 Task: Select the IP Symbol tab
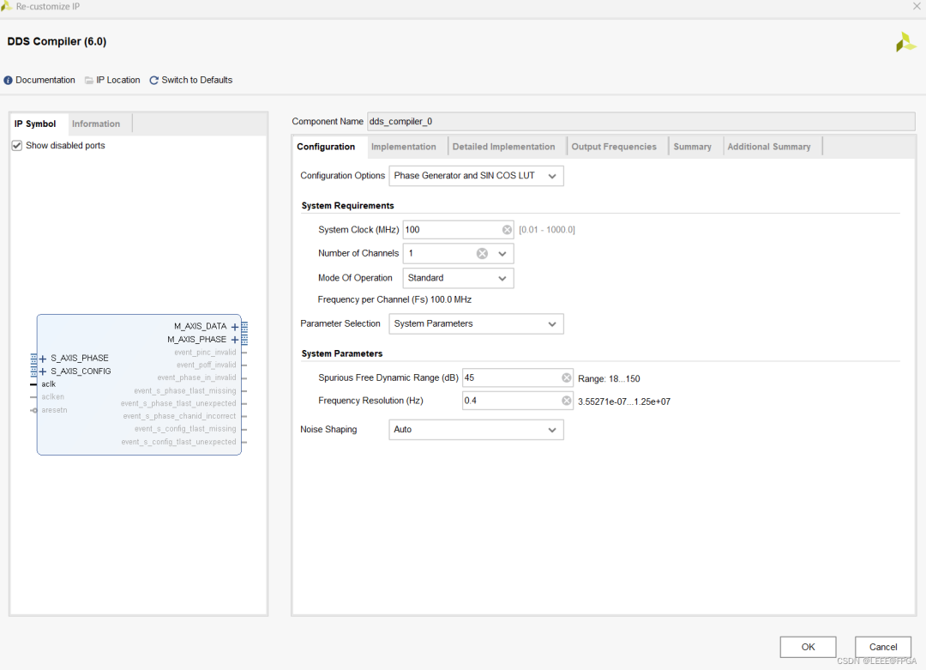pyautogui.click(x=35, y=124)
